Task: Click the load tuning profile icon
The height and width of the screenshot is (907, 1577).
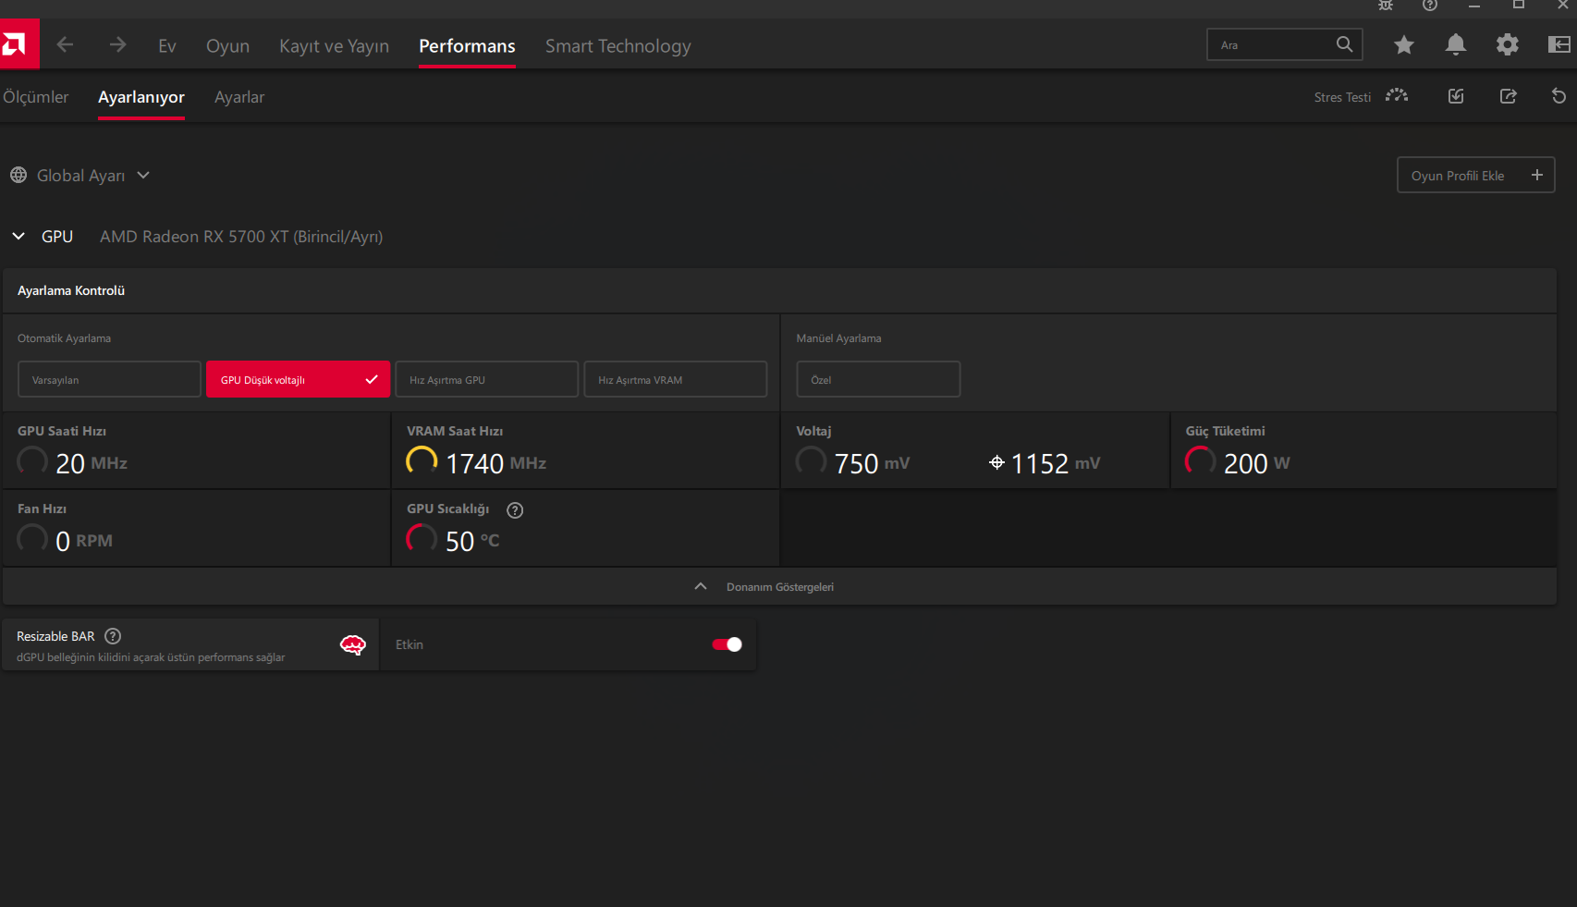Action: click(x=1456, y=96)
